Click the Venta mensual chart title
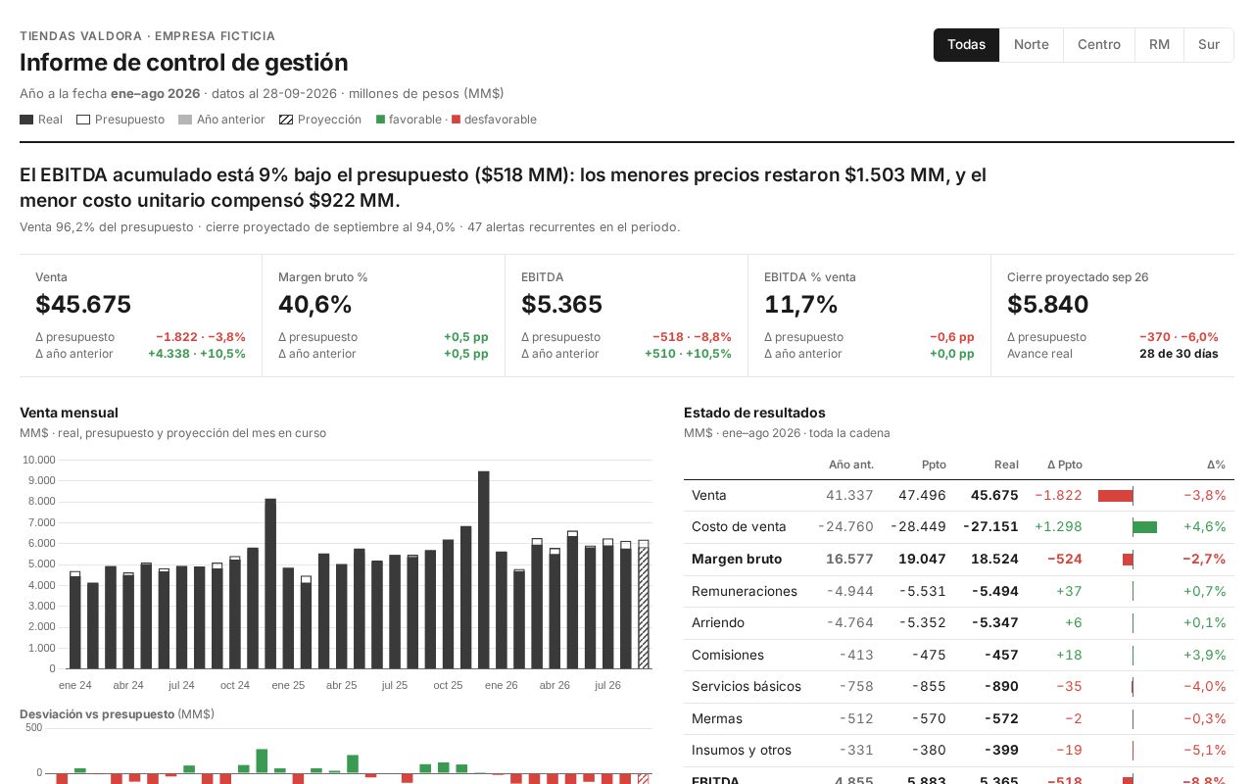The image size is (1254, 784). point(69,413)
